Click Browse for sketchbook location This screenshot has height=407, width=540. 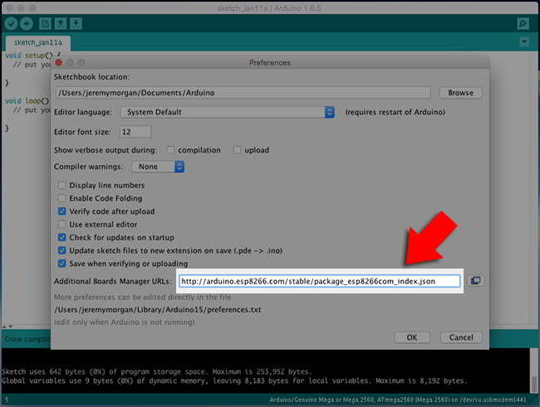[460, 93]
